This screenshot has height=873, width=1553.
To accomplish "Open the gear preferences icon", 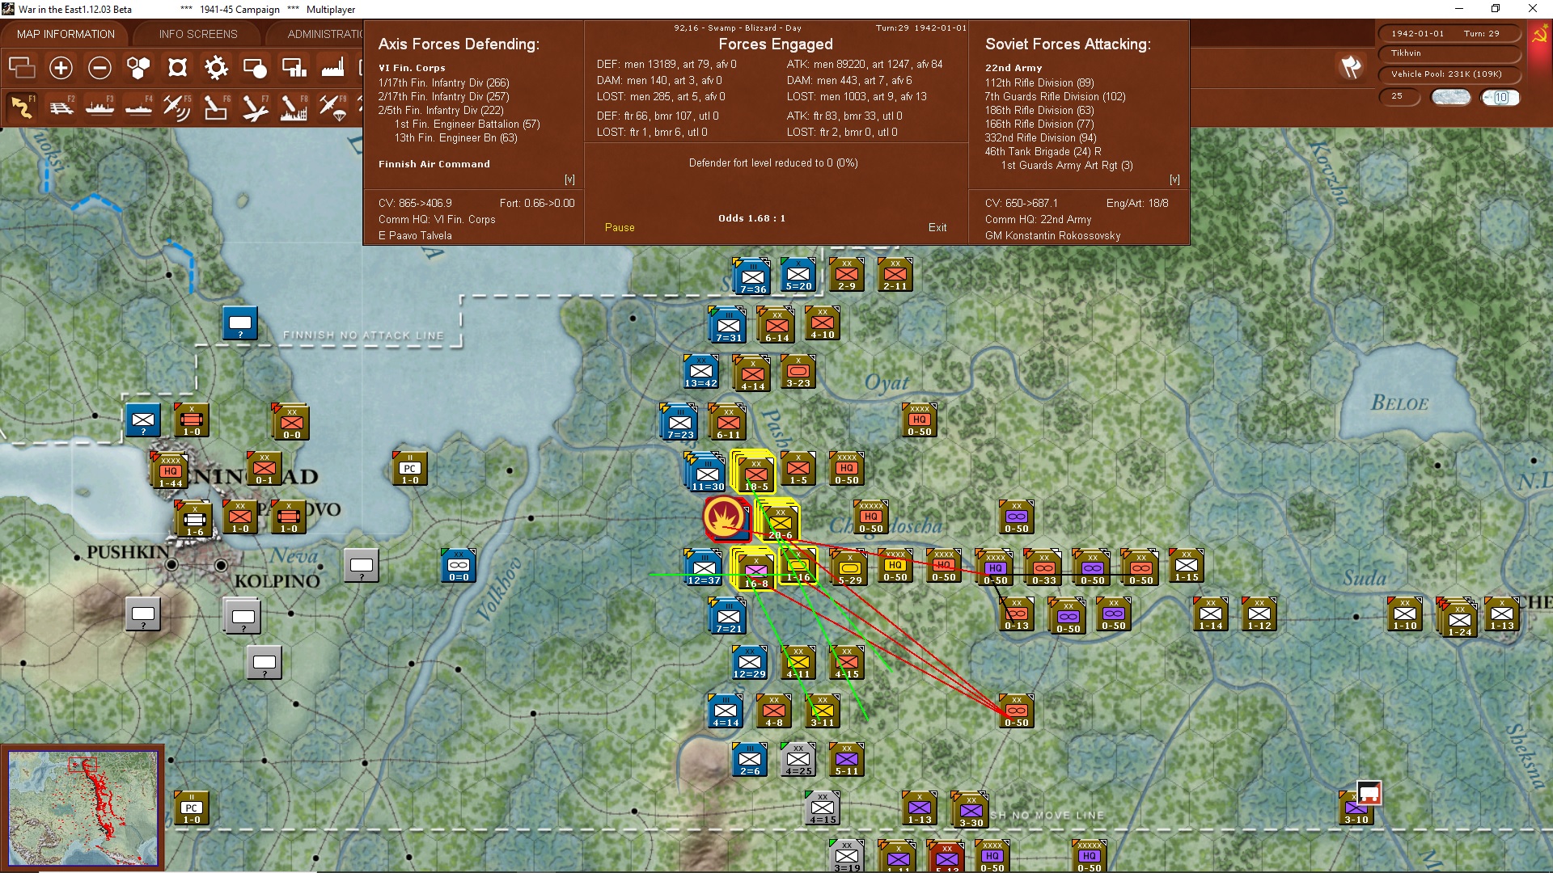I will pyautogui.click(x=216, y=68).
